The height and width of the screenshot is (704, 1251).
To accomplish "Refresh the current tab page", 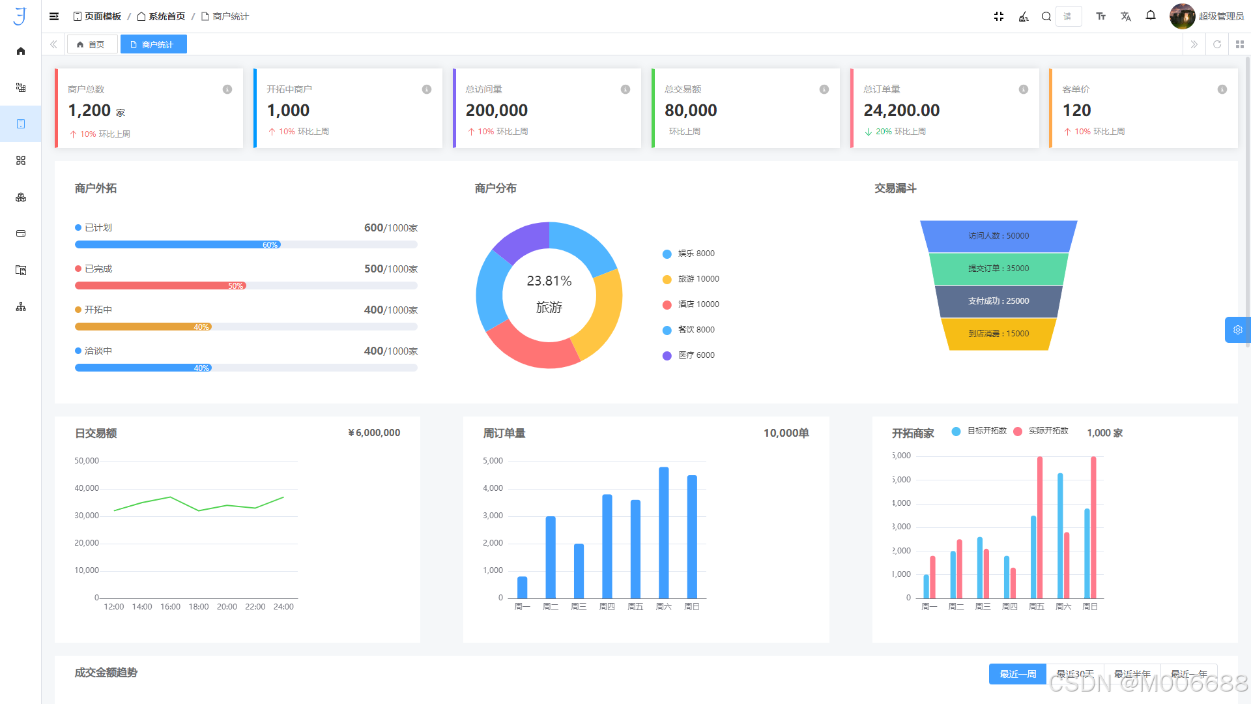I will click(x=1216, y=44).
